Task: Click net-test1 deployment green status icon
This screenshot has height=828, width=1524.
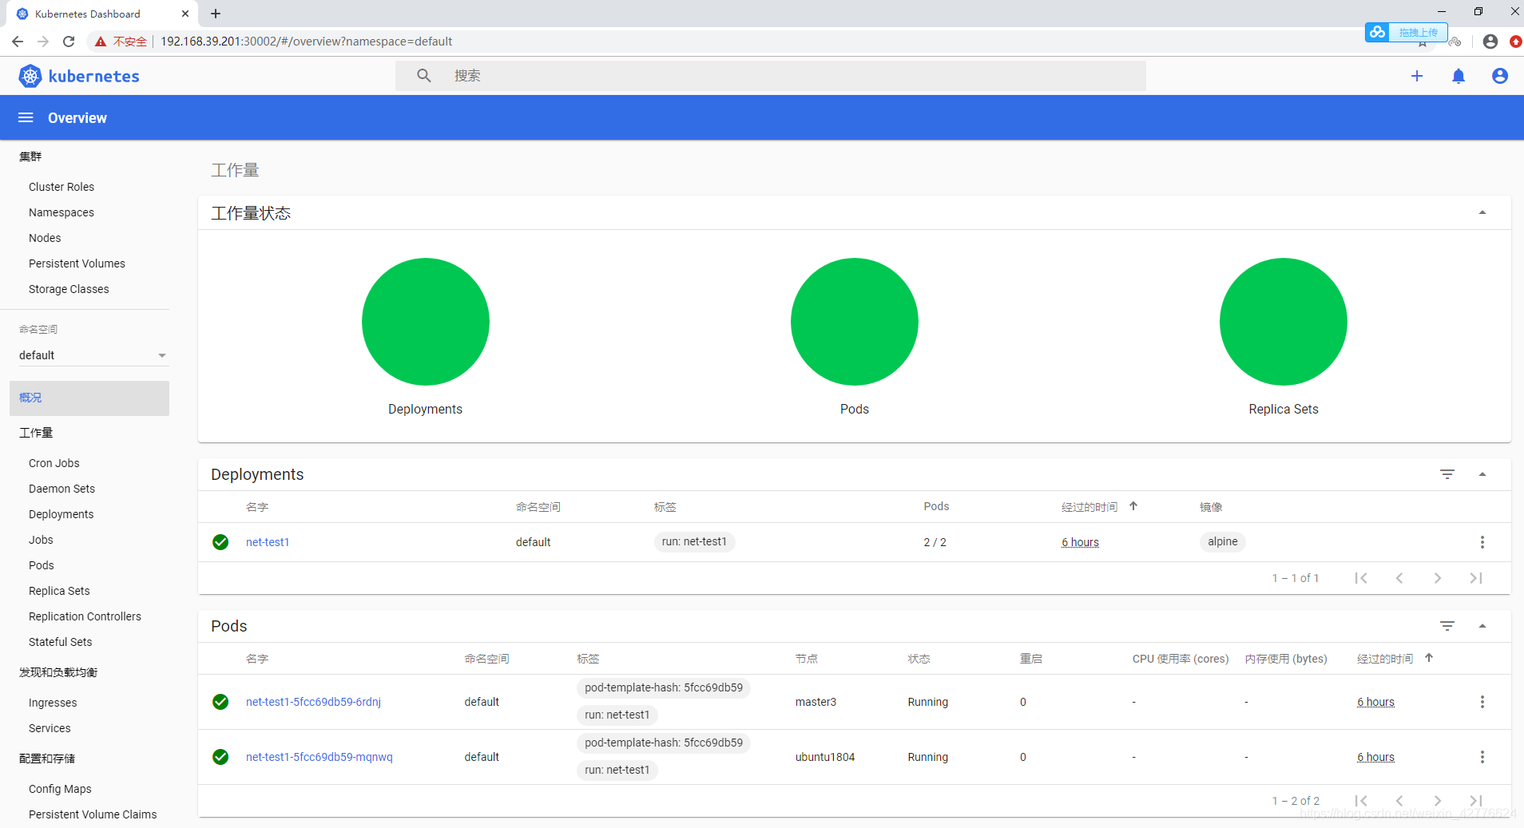Action: [220, 542]
